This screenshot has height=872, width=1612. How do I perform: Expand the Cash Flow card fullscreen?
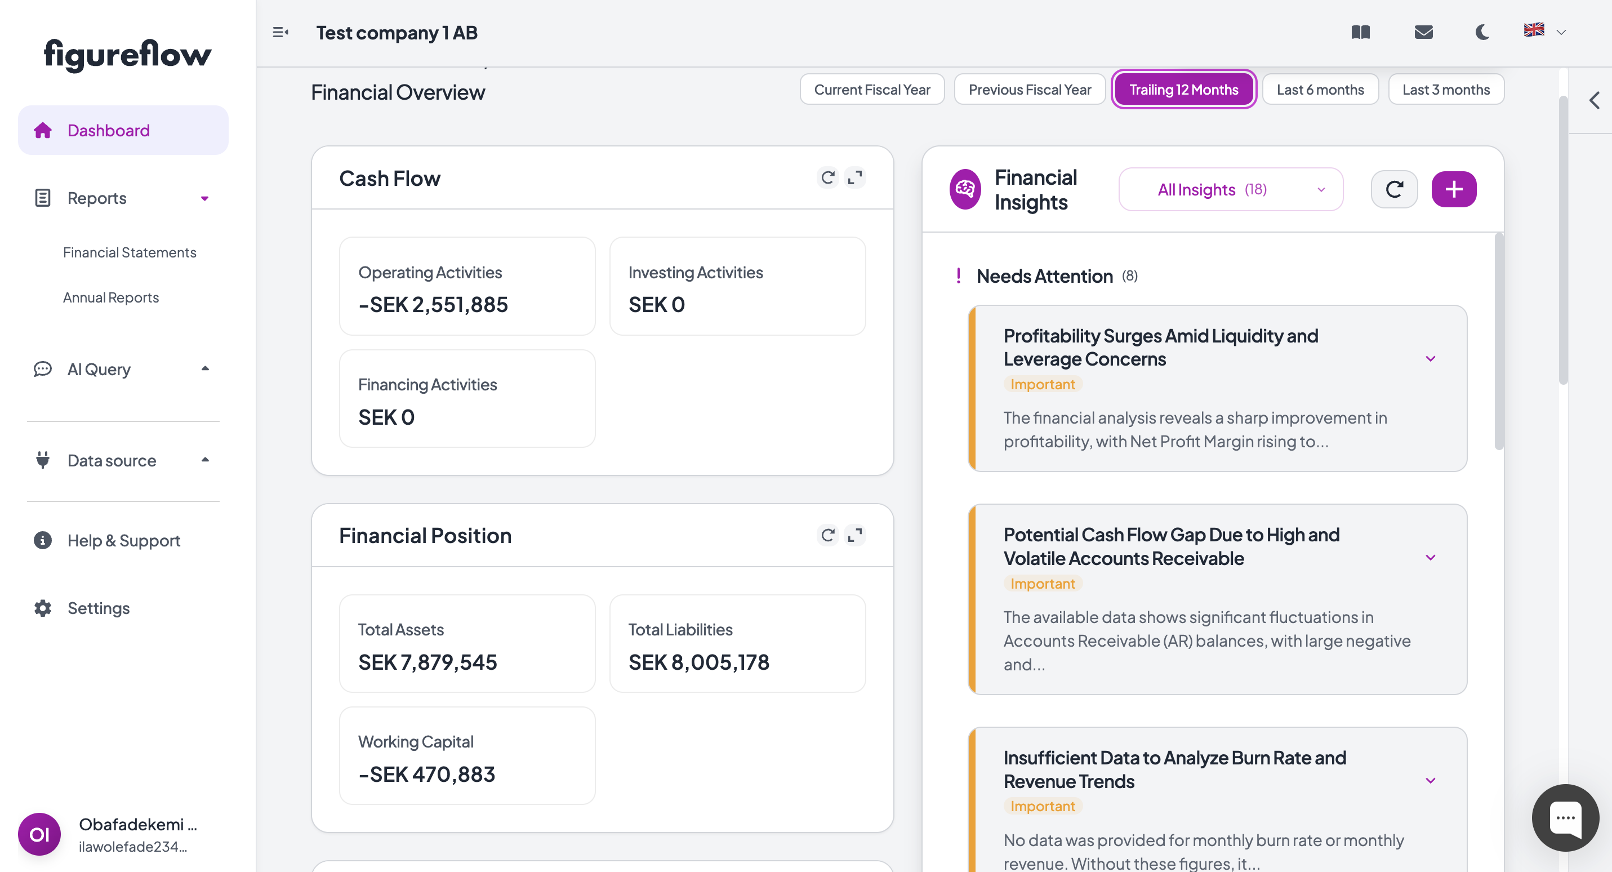coord(855,179)
